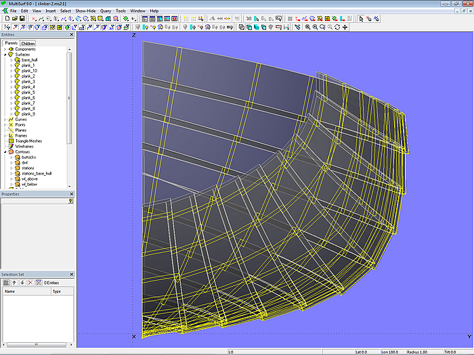The height and width of the screenshot is (355, 474).
Task: Select plank_1 surface in entity tree
Action: (28, 65)
